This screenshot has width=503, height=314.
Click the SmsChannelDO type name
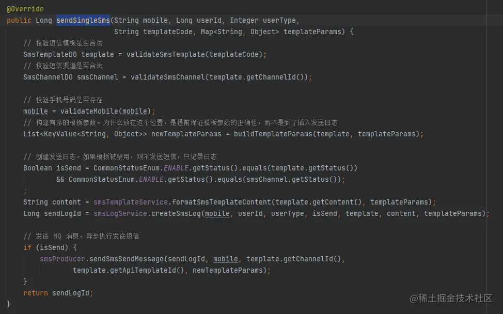pos(48,77)
